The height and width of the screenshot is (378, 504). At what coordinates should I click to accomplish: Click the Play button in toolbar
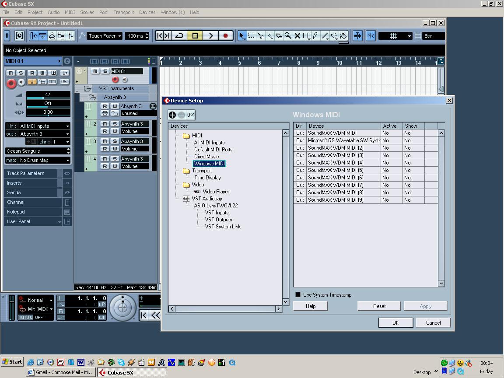pyautogui.click(x=210, y=36)
